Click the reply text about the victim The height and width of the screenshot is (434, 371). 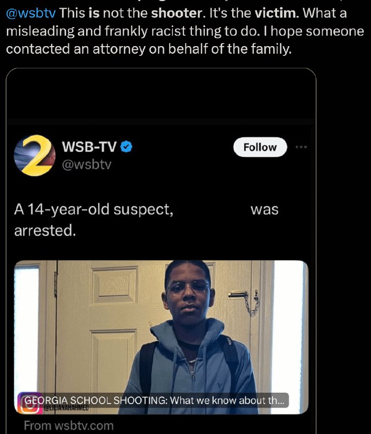[185, 31]
